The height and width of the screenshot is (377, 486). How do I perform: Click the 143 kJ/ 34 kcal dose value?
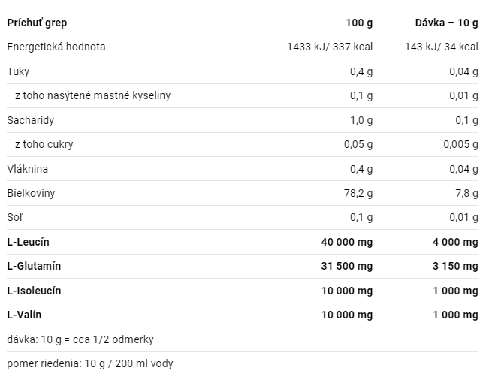coord(442,47)
